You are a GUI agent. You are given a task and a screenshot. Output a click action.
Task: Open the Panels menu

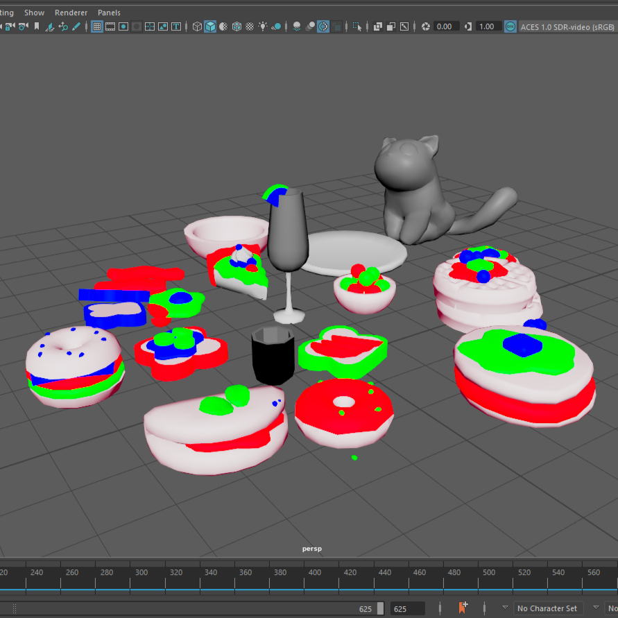(109, 12)
